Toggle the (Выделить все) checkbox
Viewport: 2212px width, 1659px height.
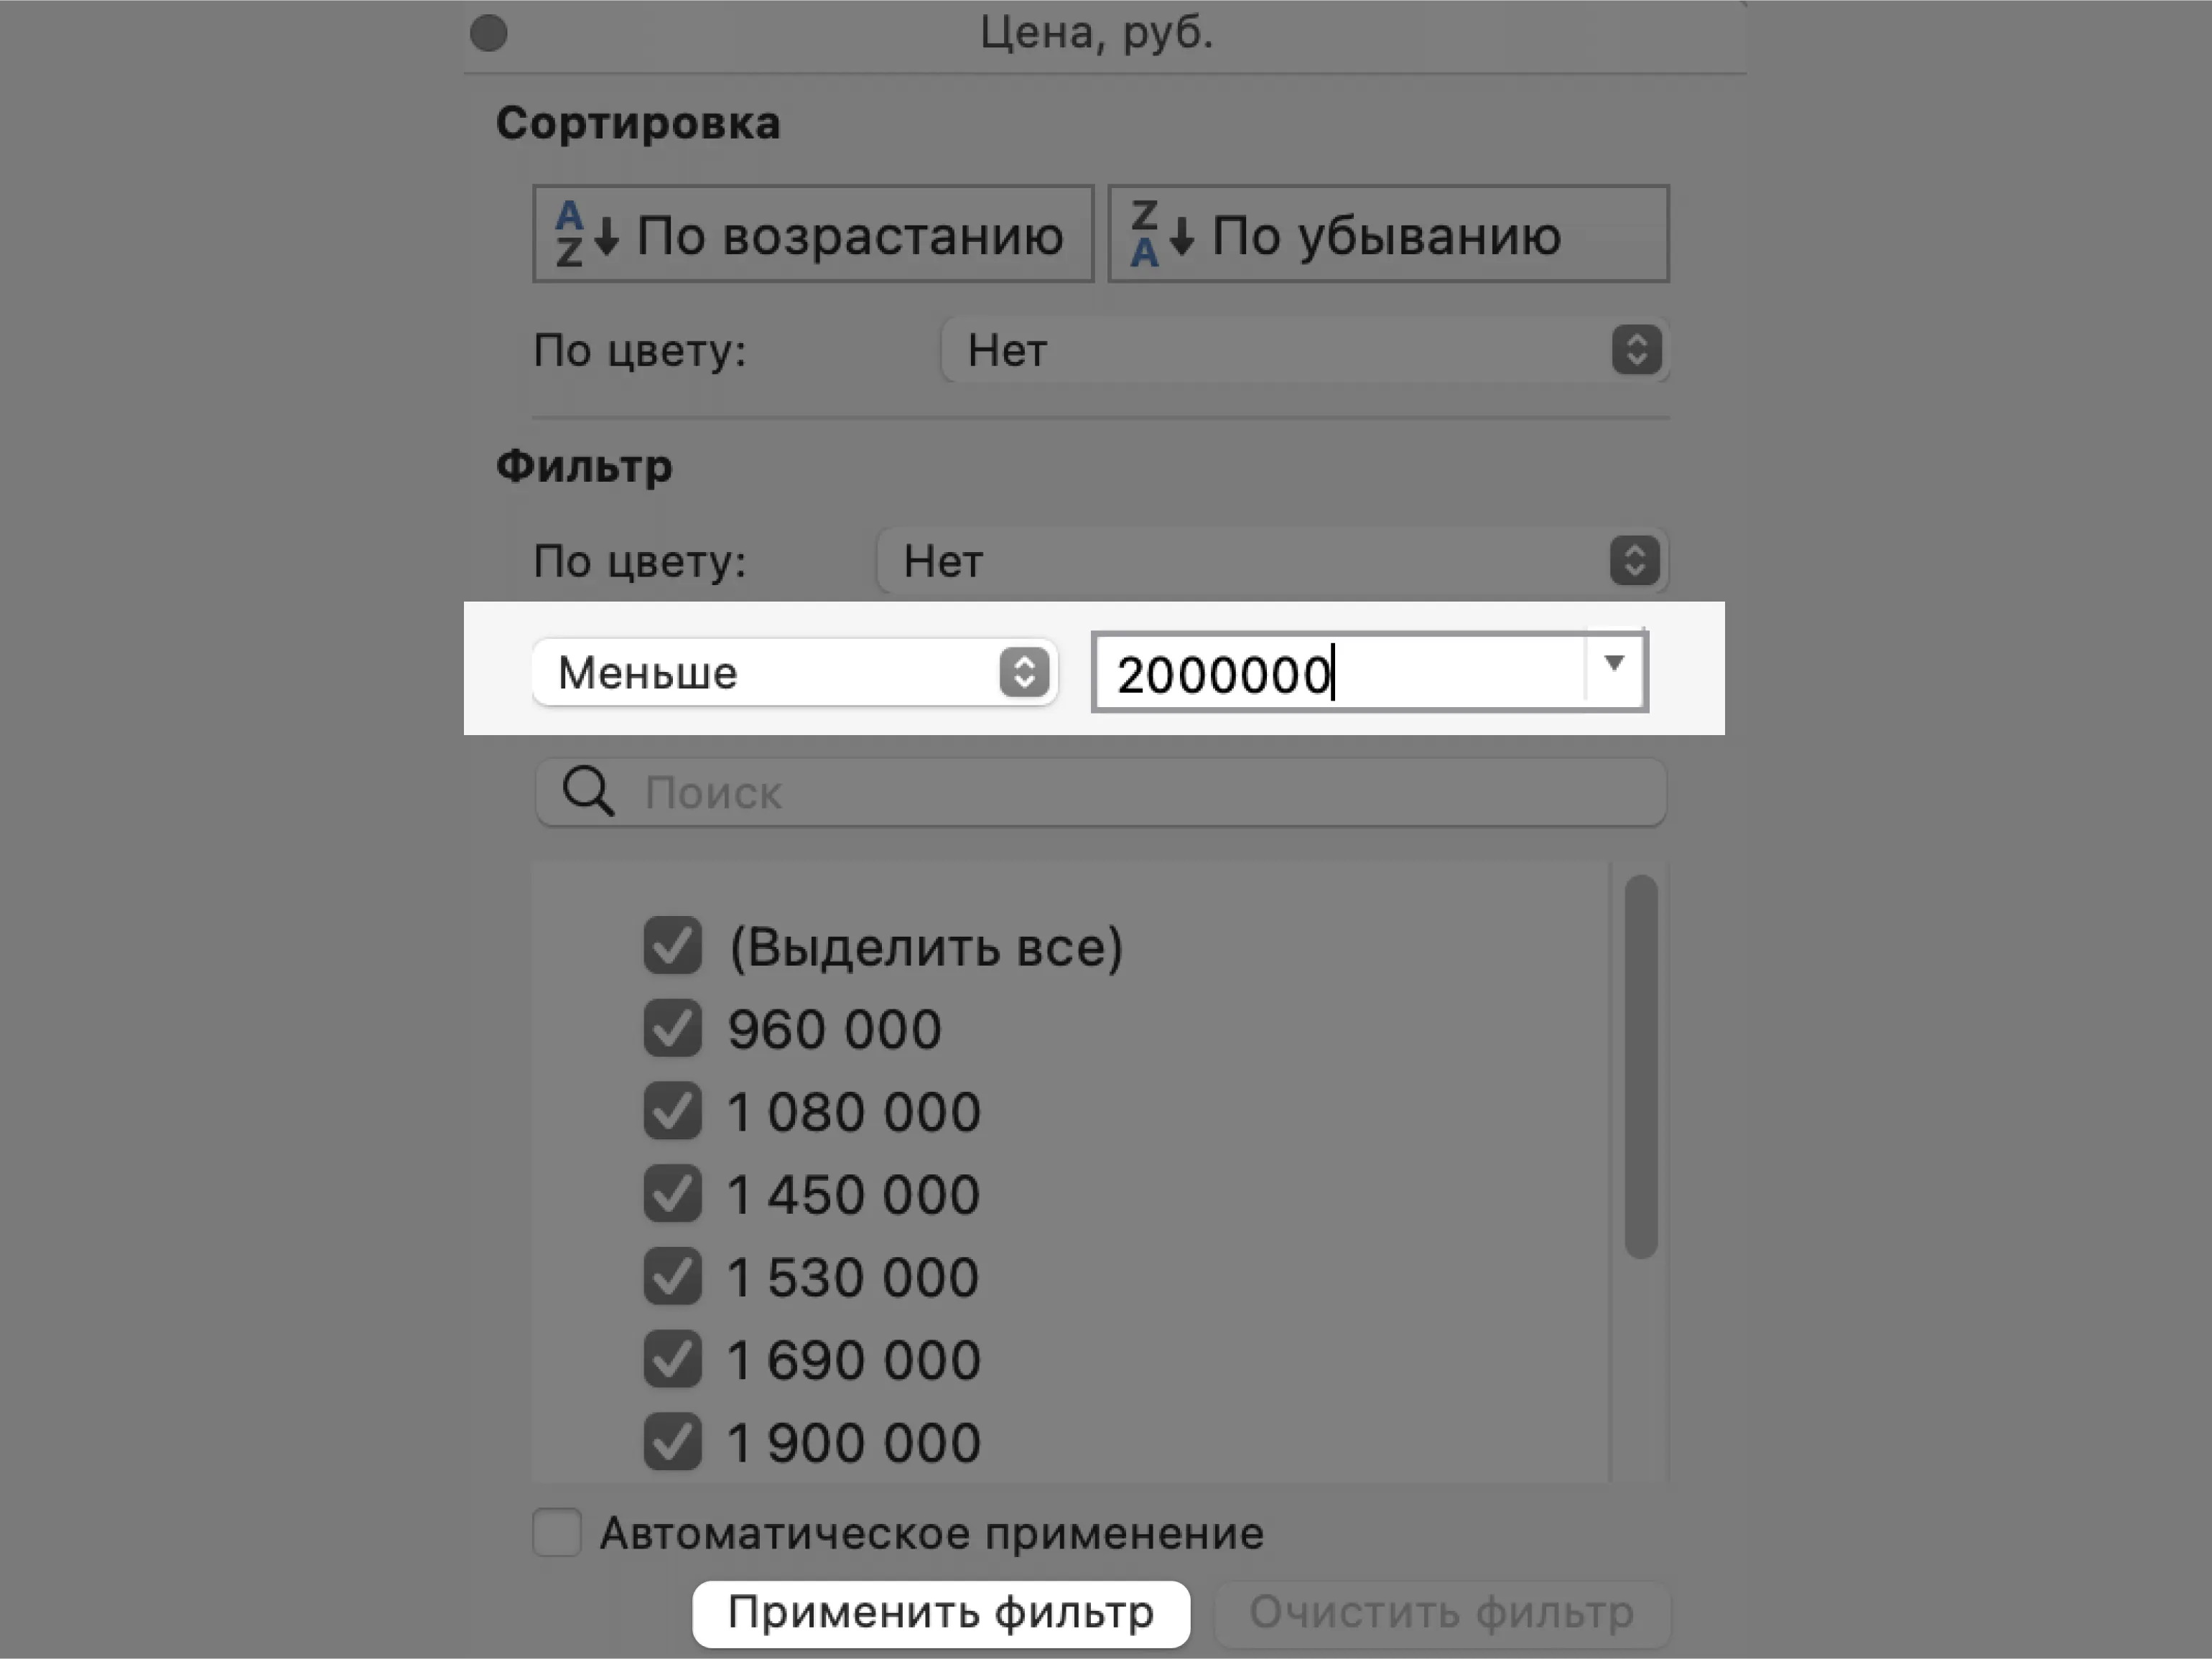672,945
